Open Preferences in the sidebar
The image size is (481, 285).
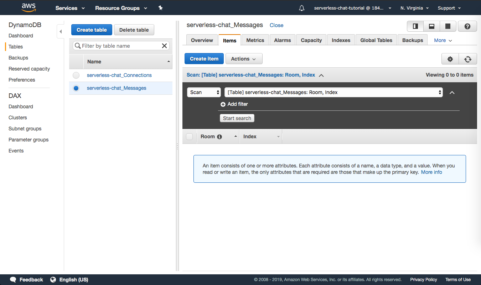point(22,80)
